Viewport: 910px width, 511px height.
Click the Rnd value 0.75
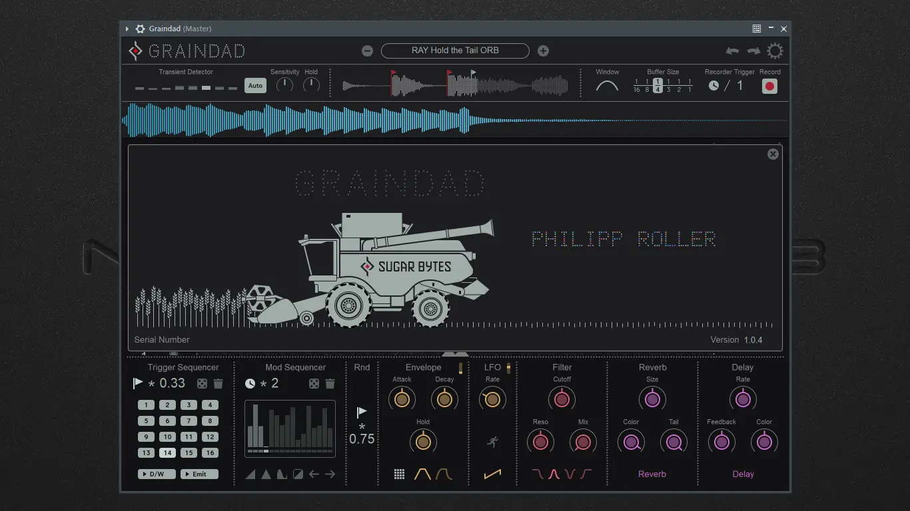(x=362, y=439)
